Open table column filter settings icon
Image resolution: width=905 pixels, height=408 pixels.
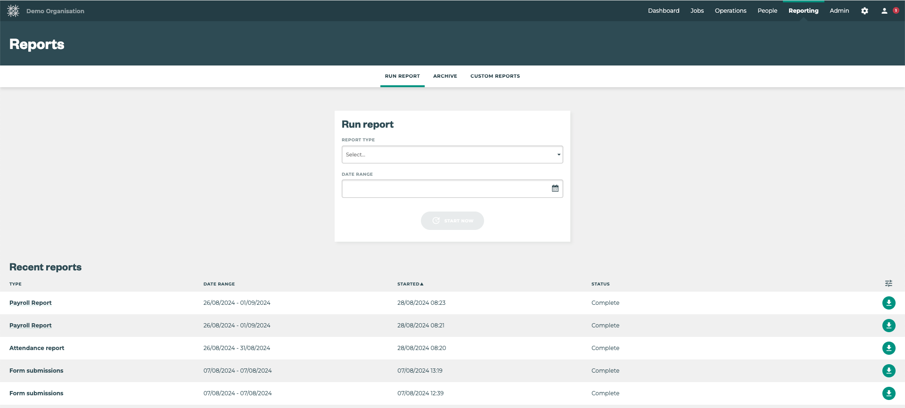889,284
